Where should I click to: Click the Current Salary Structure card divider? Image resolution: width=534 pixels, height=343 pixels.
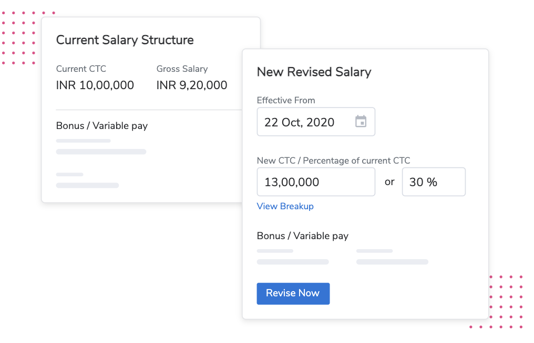(142, 110)
